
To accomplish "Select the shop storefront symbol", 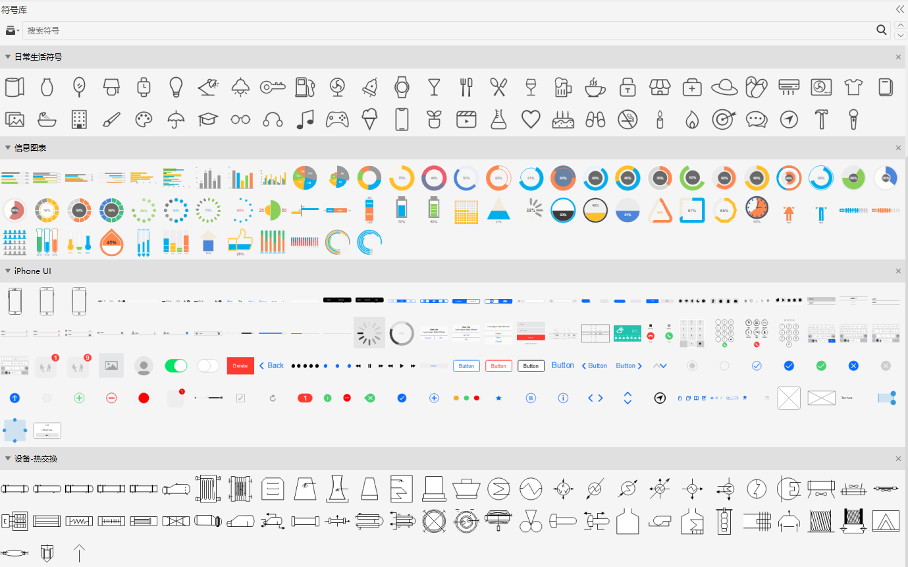I will [660, 86].
